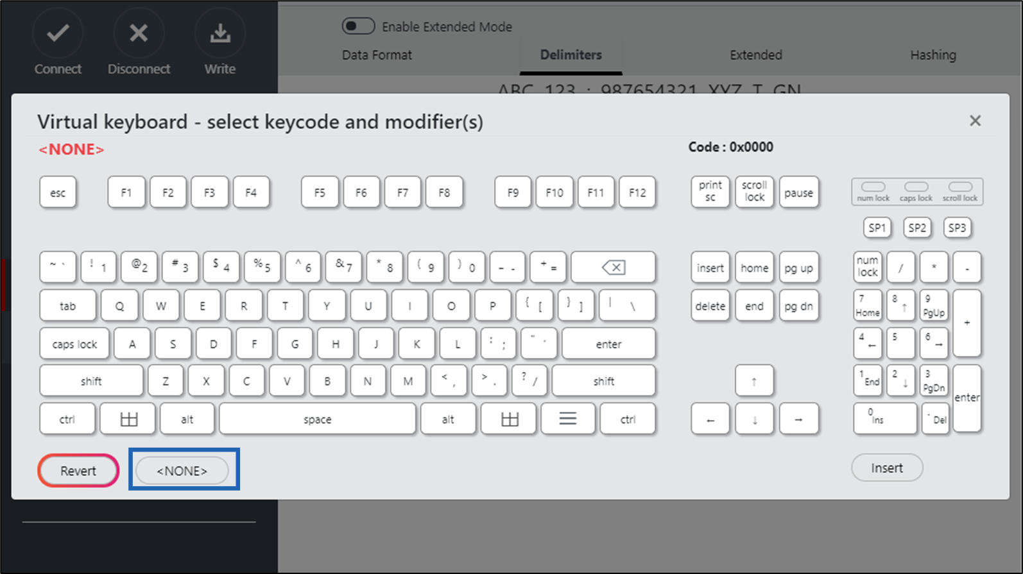This screenshot has height=574, width=1023.
Task: Select the left arrow key
Action: coord(710,419)
